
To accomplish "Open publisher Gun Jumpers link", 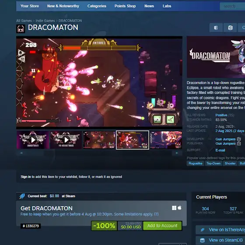I will point(225,143).
